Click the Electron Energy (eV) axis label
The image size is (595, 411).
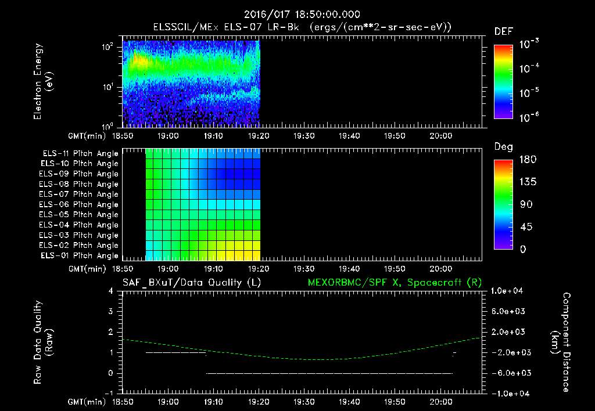43,81
